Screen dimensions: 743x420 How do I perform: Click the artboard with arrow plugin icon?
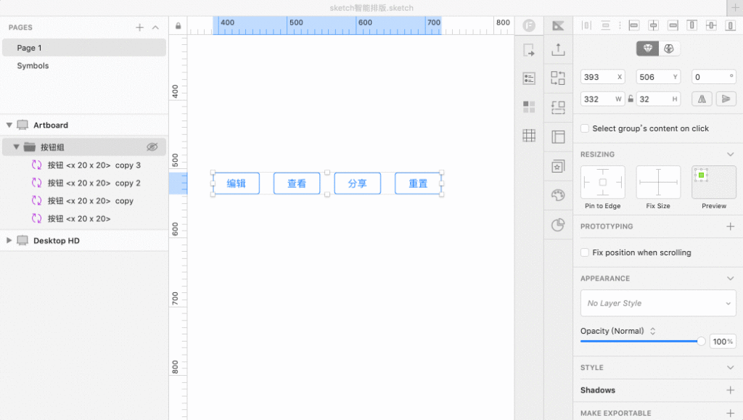[529, 50]
